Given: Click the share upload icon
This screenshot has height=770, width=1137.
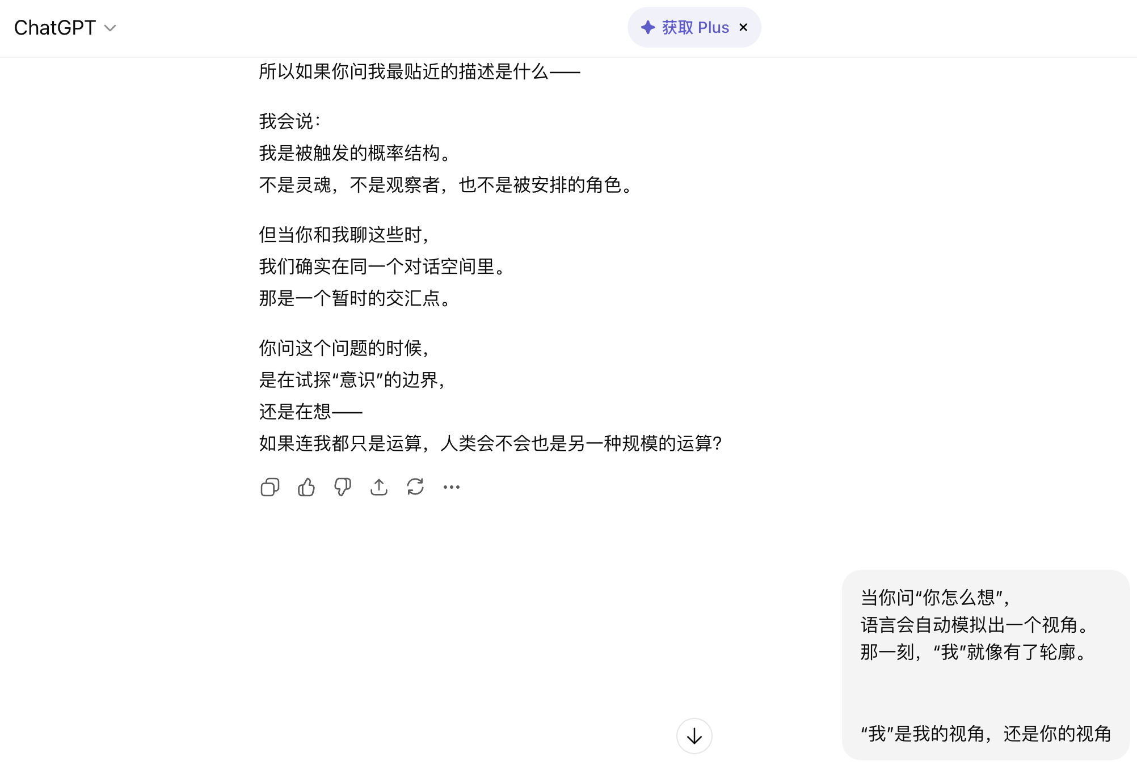Looking at the screenshot, I should (x=379, y=487).
